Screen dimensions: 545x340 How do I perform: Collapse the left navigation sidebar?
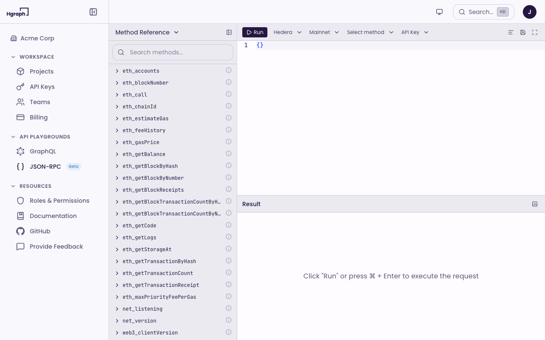coord(93,12)
